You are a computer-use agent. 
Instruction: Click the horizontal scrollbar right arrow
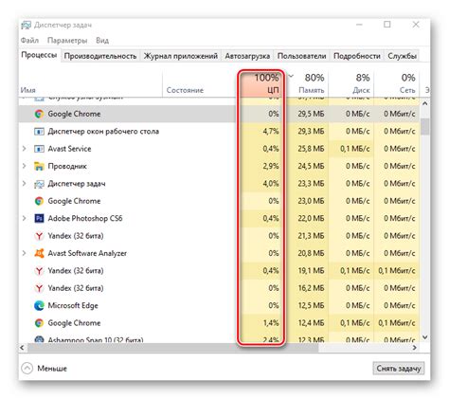coord(415,348)
